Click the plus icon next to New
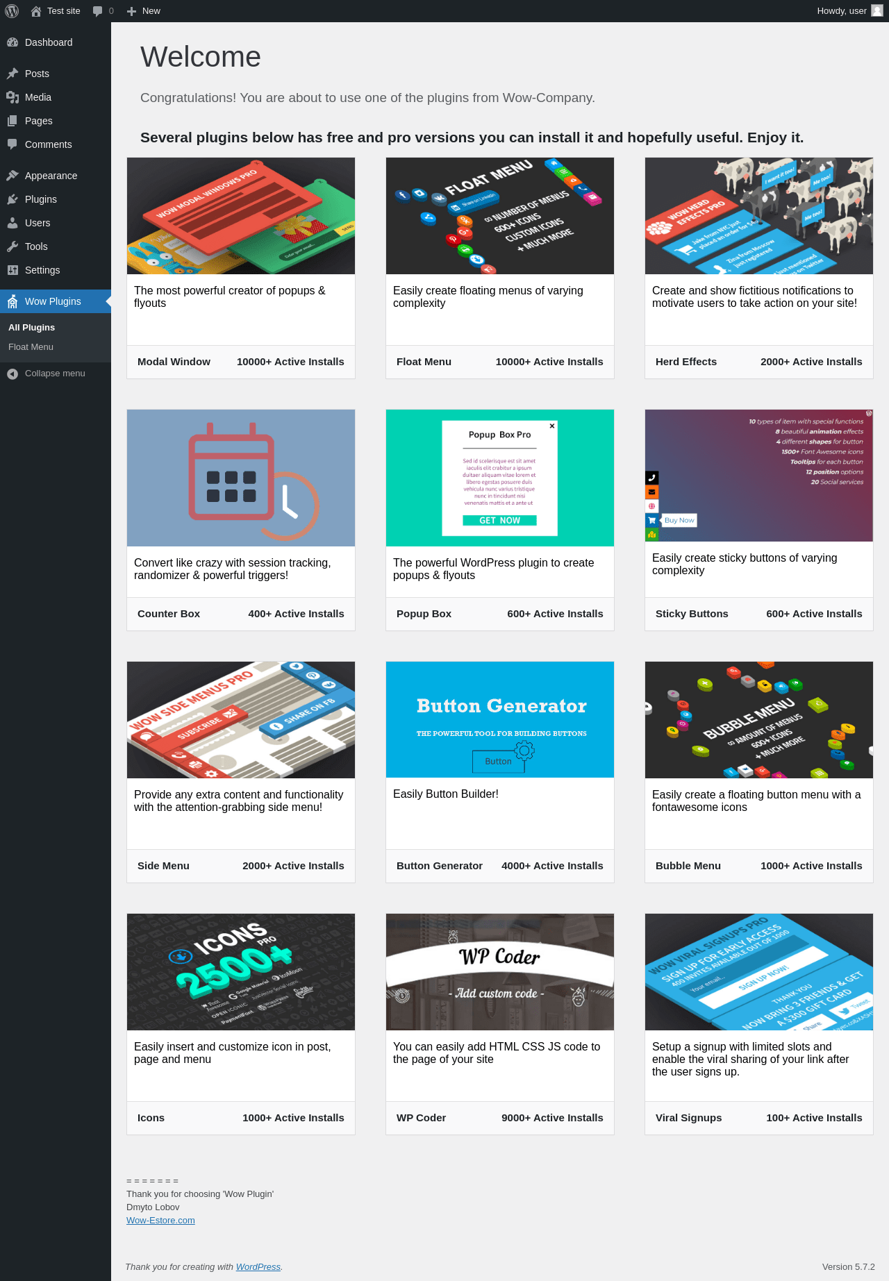This screenshot has height=1281, width=889. tap(131, 11)
